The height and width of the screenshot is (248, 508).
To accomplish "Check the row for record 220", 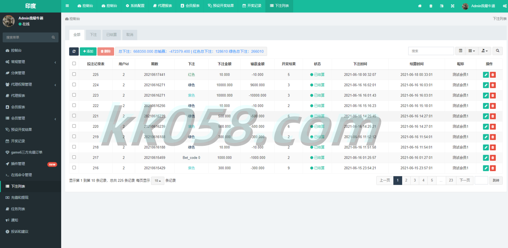I will point(74,126).
